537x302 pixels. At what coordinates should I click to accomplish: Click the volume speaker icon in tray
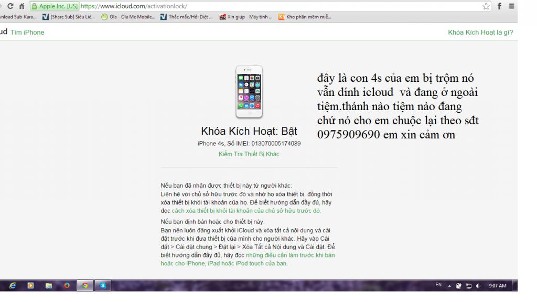pos(478,287)
